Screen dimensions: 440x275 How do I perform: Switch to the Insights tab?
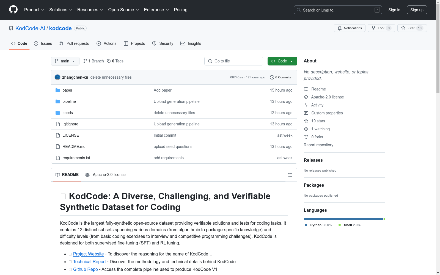coord(191,43)
